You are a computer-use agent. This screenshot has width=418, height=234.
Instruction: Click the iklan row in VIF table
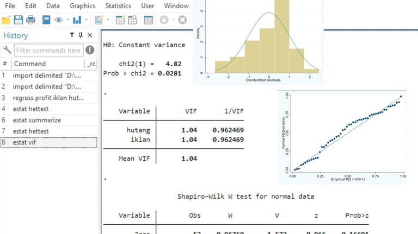click(x=173, y=140)
